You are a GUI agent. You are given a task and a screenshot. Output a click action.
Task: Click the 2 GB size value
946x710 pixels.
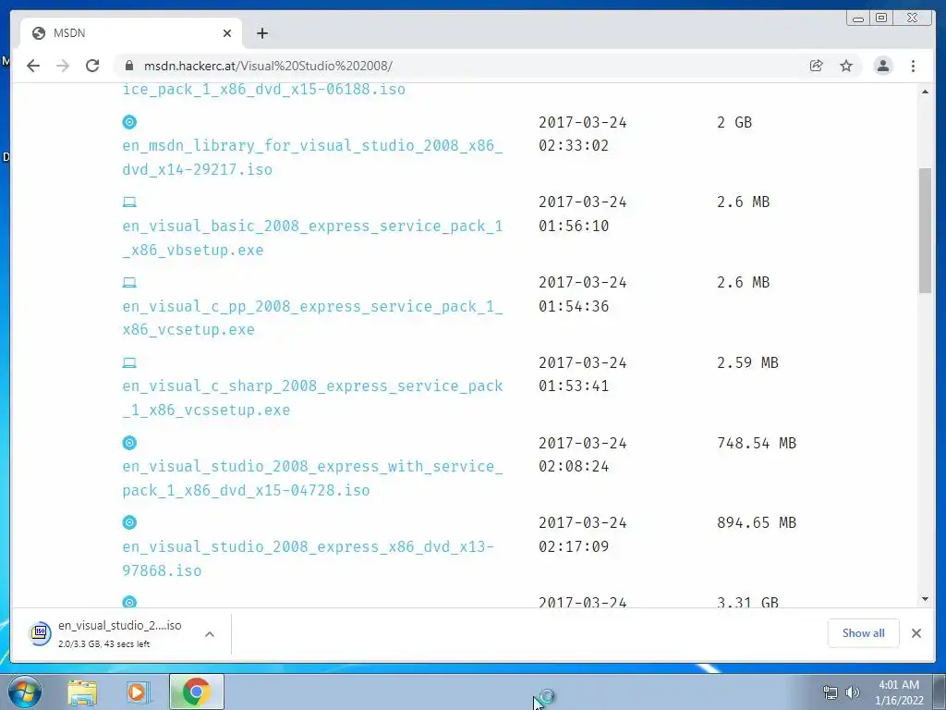734,123
